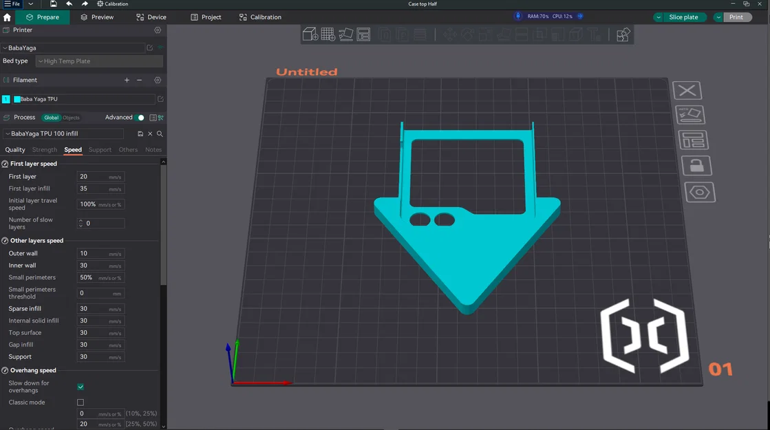Open the Slice plate dropdown arrow

(659, 17)
